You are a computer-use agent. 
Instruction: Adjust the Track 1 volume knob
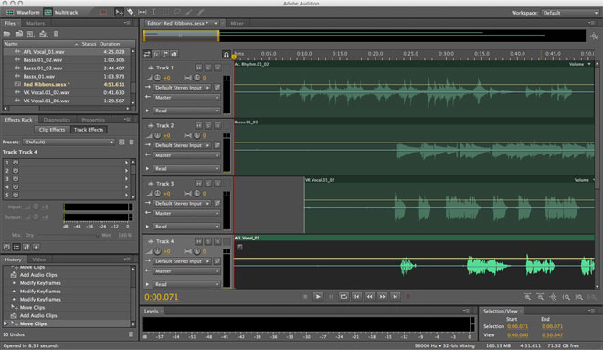coord(158,78)
